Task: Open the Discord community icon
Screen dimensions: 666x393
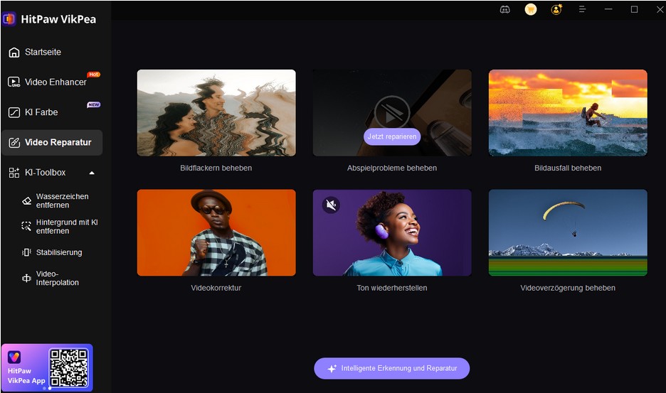Action: coord(504,9)
